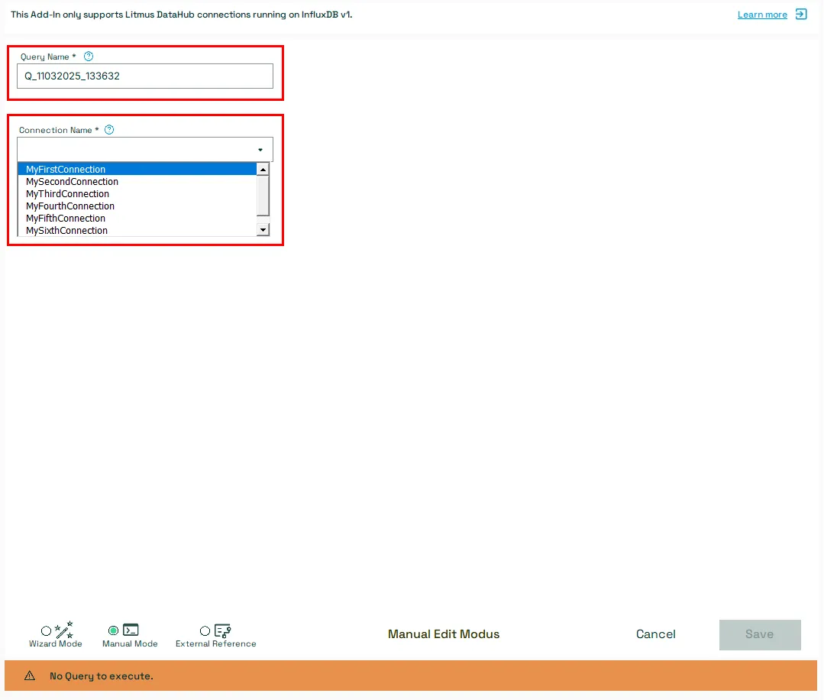Image resolution: width=824 pixels, height=700 pixels.
Task: Click the Cancel button
Action: (x=655, y=634)
